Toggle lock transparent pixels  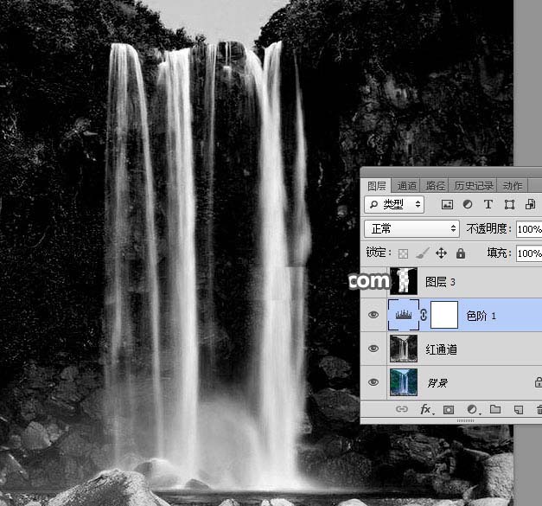pos(403,253)
